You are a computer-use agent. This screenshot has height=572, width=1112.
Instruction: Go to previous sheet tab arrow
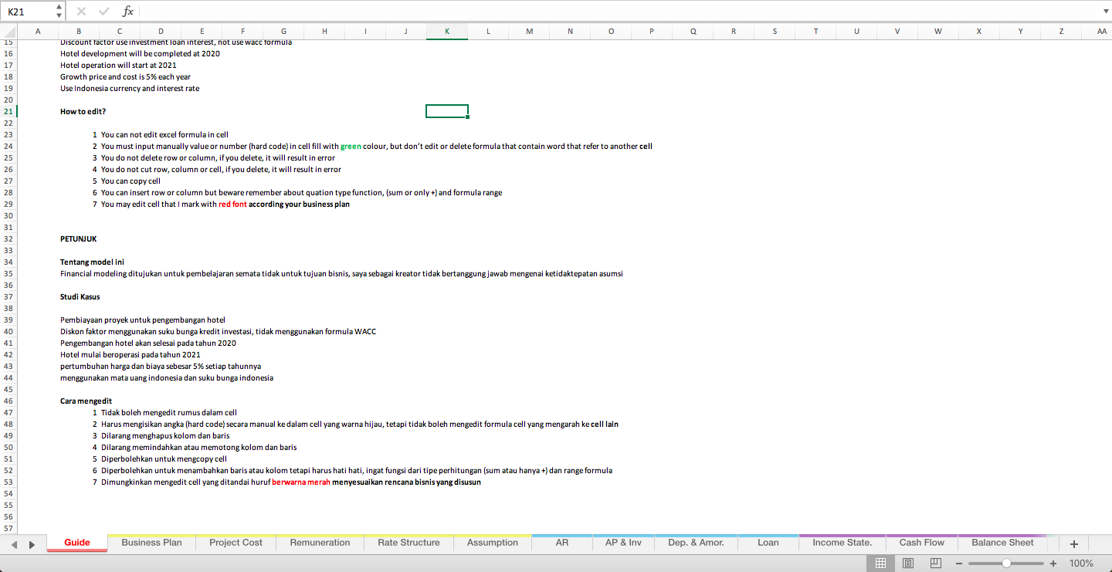click(15, 544)
